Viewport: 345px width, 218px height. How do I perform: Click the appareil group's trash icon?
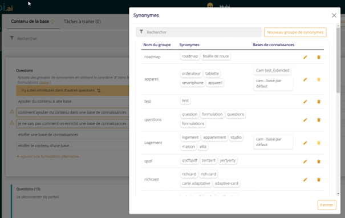click(319, 79)
